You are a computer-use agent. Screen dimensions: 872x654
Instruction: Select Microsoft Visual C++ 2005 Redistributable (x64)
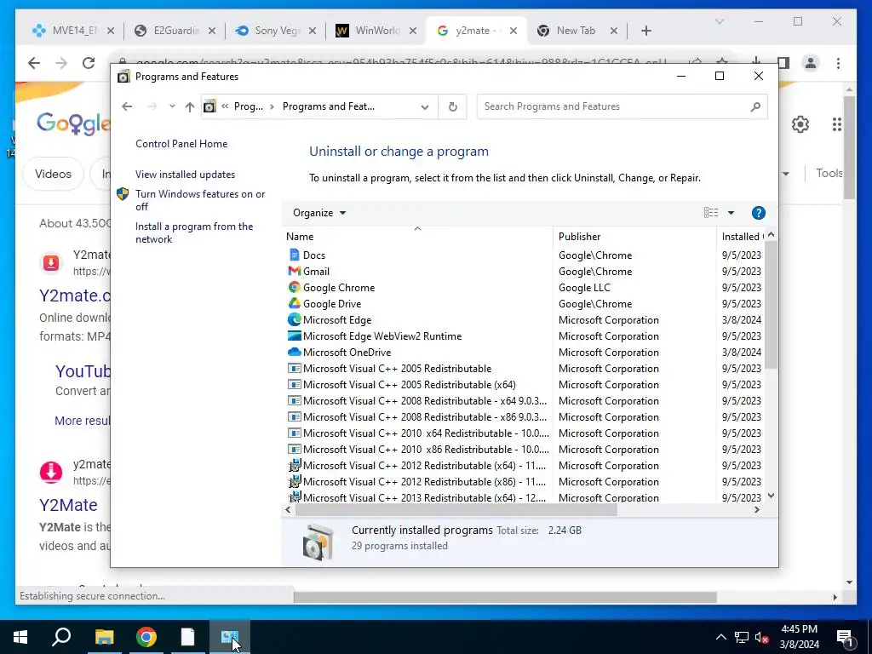click(410, 384)
